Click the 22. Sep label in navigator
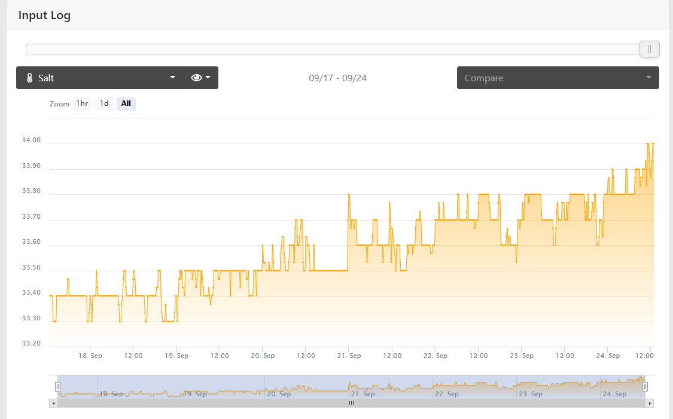The image size is (673, 419). coord(447,394)
